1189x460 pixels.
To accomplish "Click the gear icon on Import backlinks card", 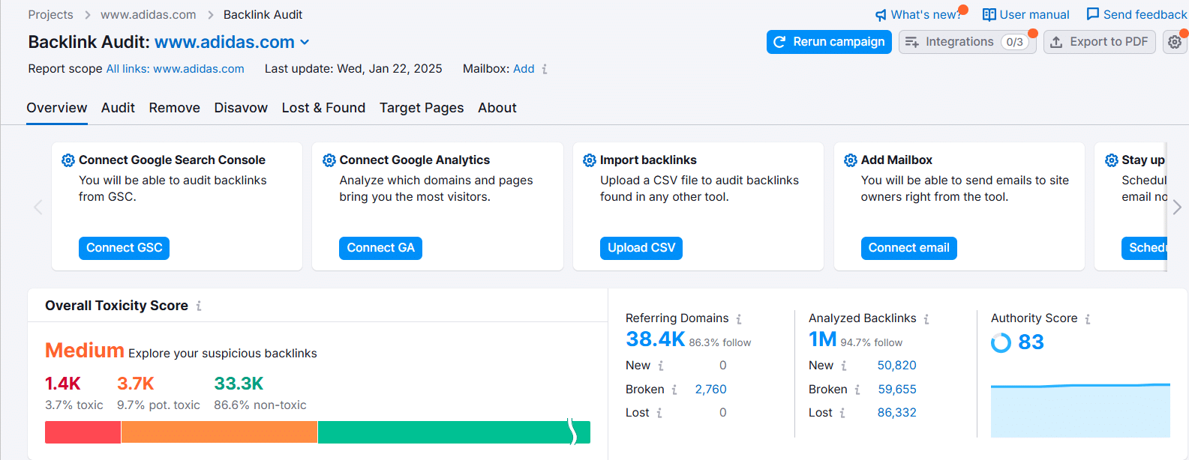I will (590, 160).
